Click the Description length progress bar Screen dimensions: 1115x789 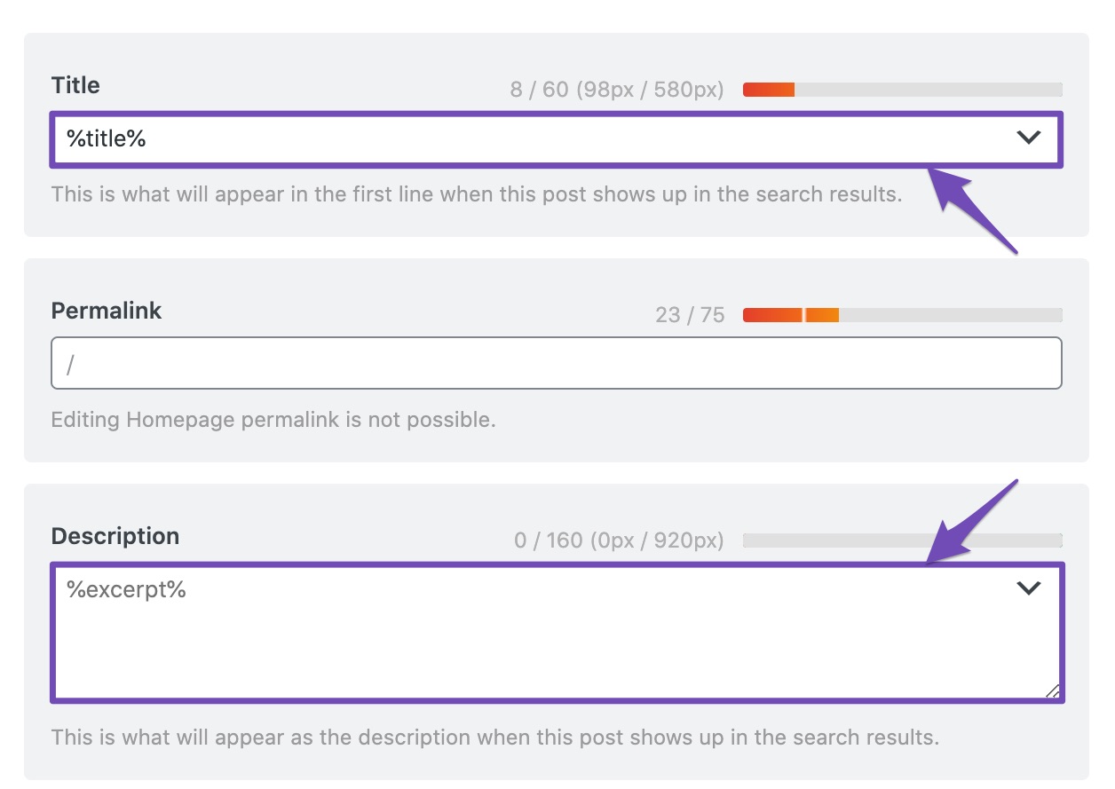pos(902,540)
